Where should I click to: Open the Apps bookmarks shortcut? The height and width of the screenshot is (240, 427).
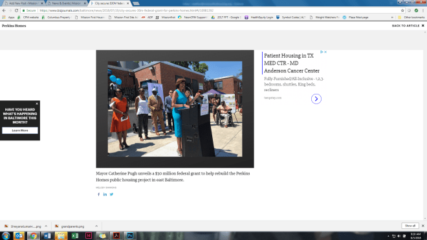(8, 17)
